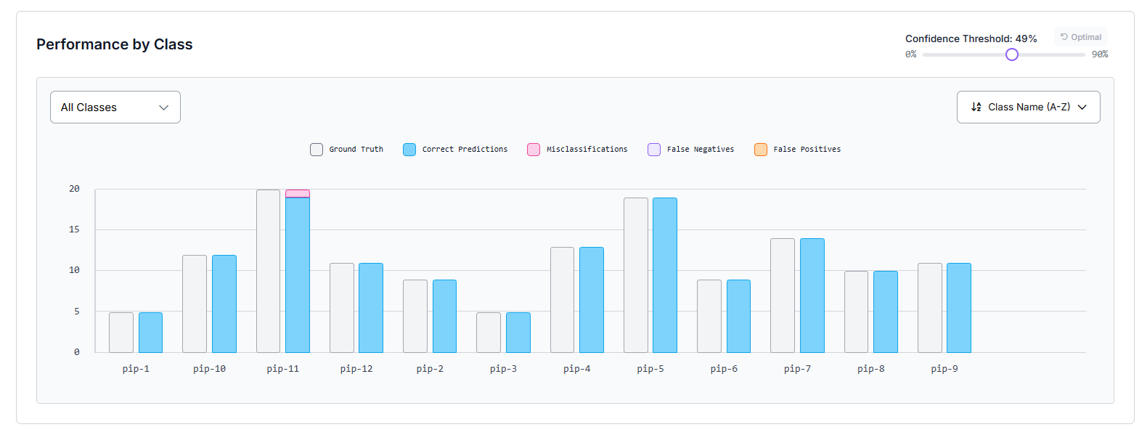The width and height of the screenshot is (1147, 435).
Task: Toggle the Ground Truth legend swatch
Action: [x=317, y=150]
